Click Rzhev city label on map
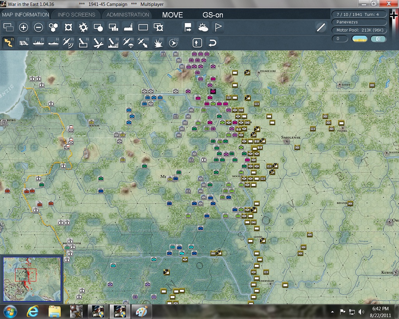Screen dimensions: 399x319 pos(346,84)
